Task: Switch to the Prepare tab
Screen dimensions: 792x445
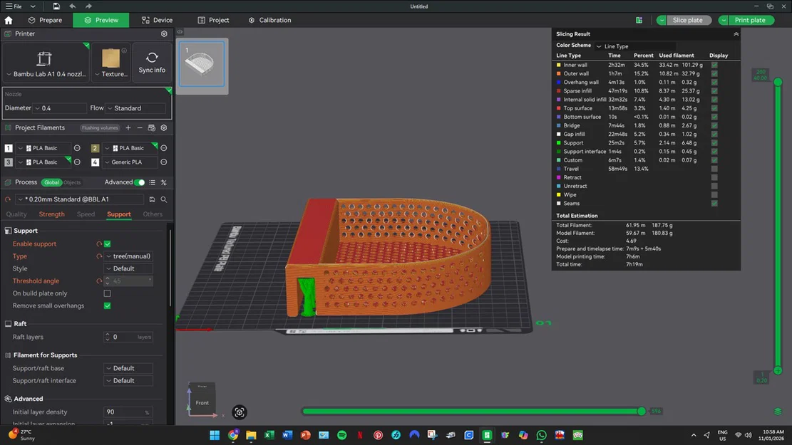Action: pyautogui.click(x=45, y=20)
